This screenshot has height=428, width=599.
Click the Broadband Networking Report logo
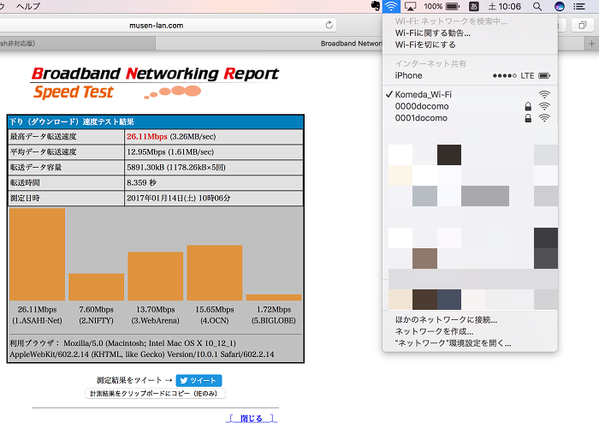point(155,83)
